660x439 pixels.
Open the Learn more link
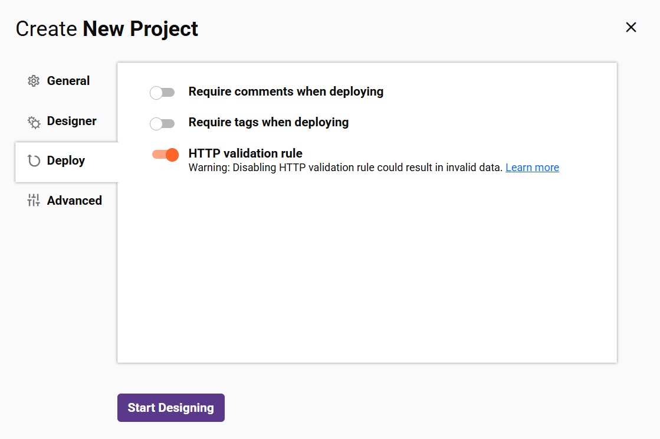click(x=532, y=168)
